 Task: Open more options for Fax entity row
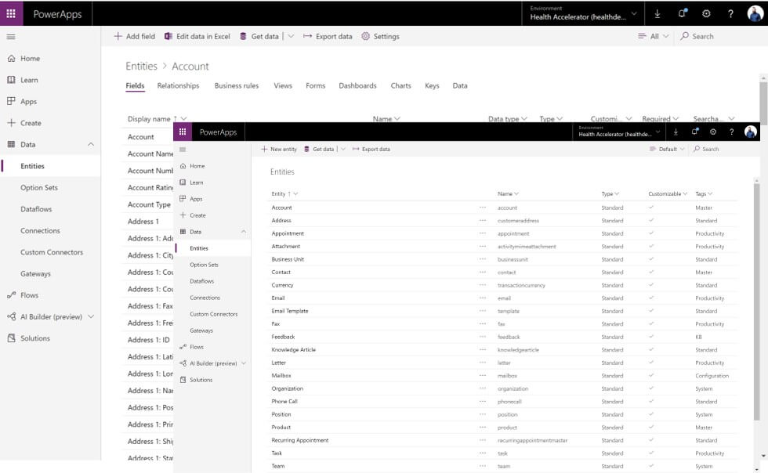[483, 324]
